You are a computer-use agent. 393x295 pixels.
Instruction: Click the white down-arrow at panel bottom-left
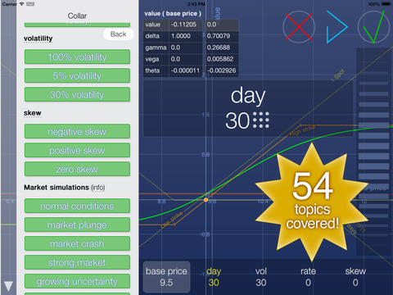pos(8,286)
